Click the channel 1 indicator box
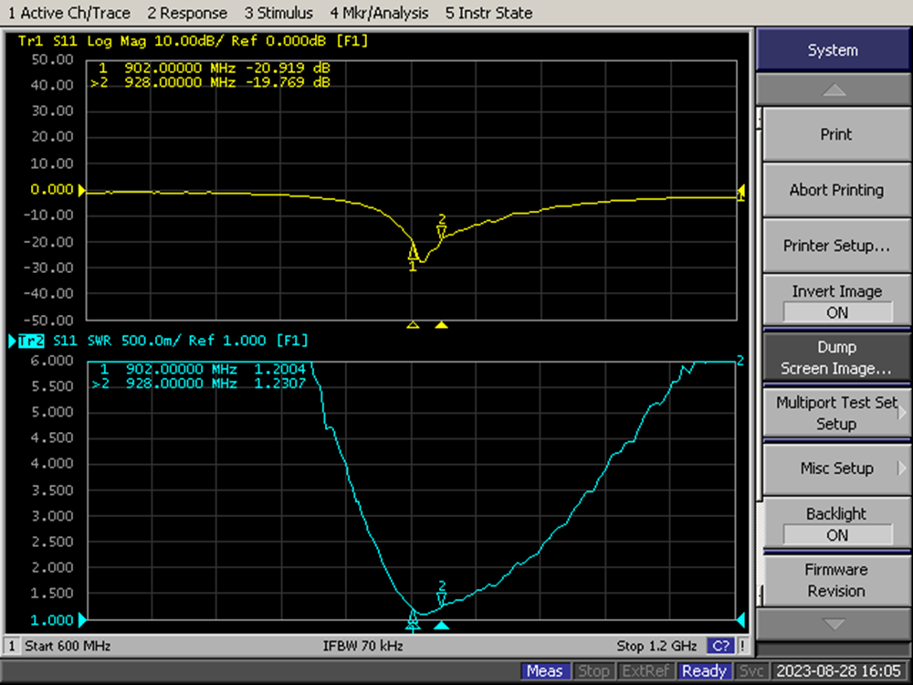 (11, 646)
